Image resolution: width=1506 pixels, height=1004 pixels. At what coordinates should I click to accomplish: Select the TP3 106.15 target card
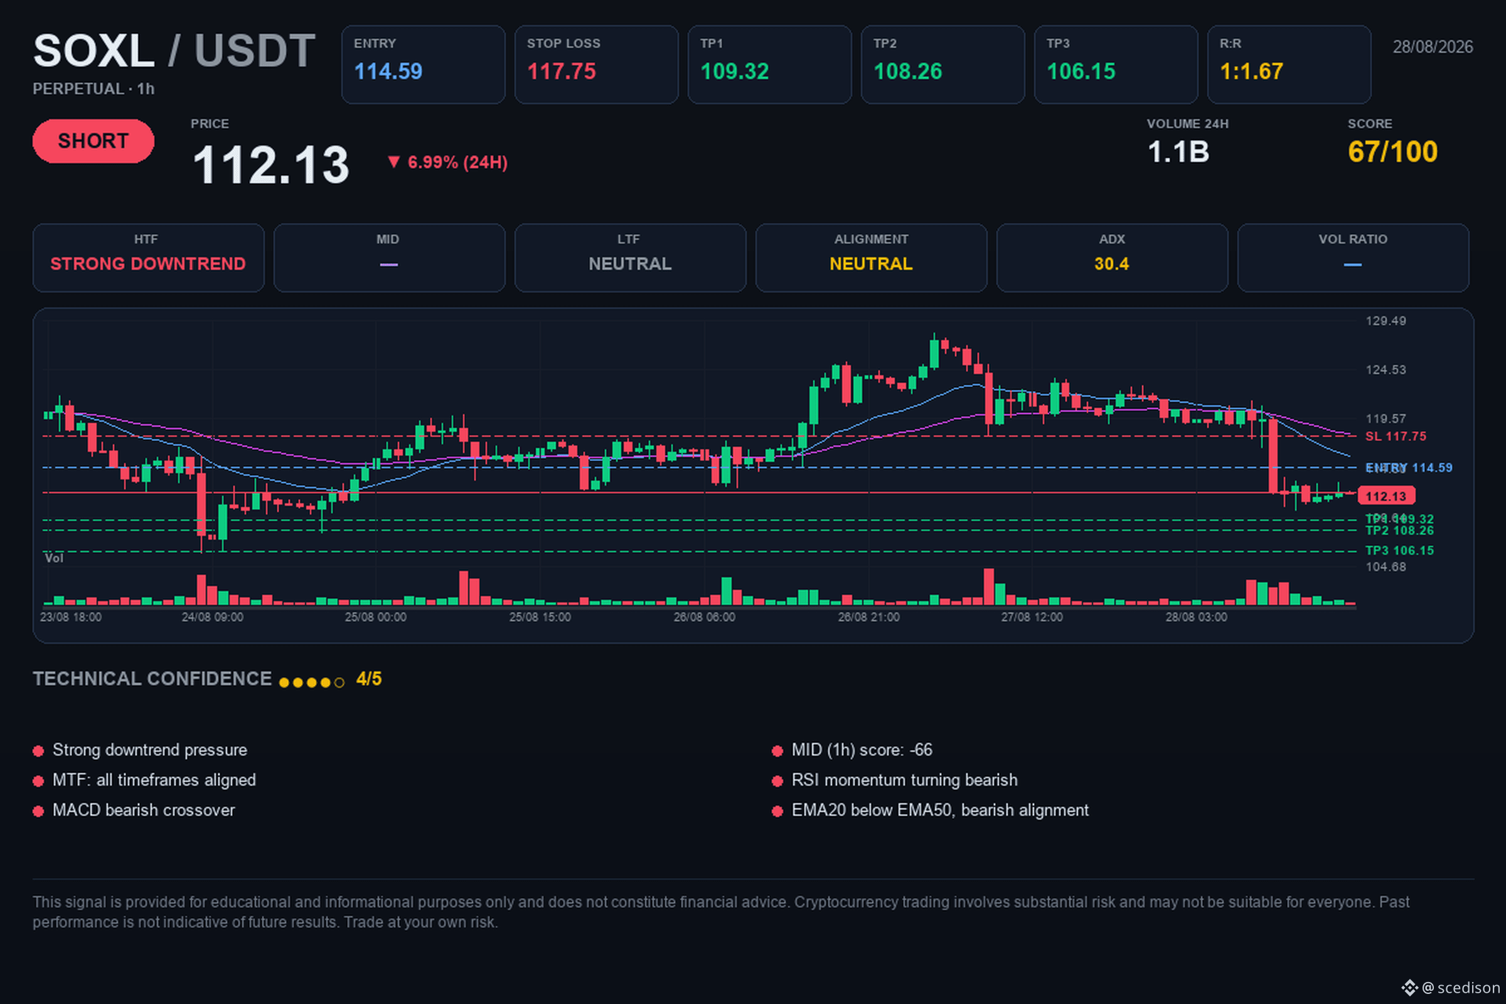click(1116, 65)
